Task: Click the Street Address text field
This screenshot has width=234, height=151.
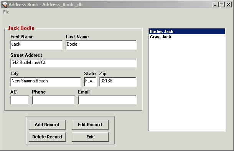Action: pos(73,63)
